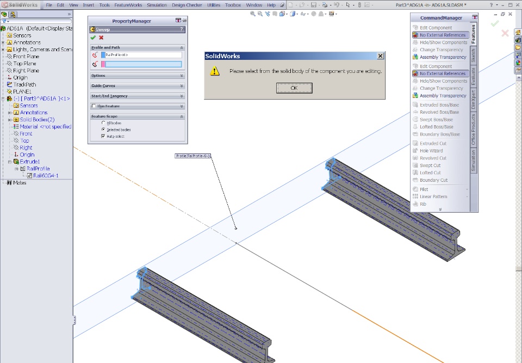Screen dimensions: 522x363
Task: Click Save icon in top toolbar
Action: [x=314, y=5]
